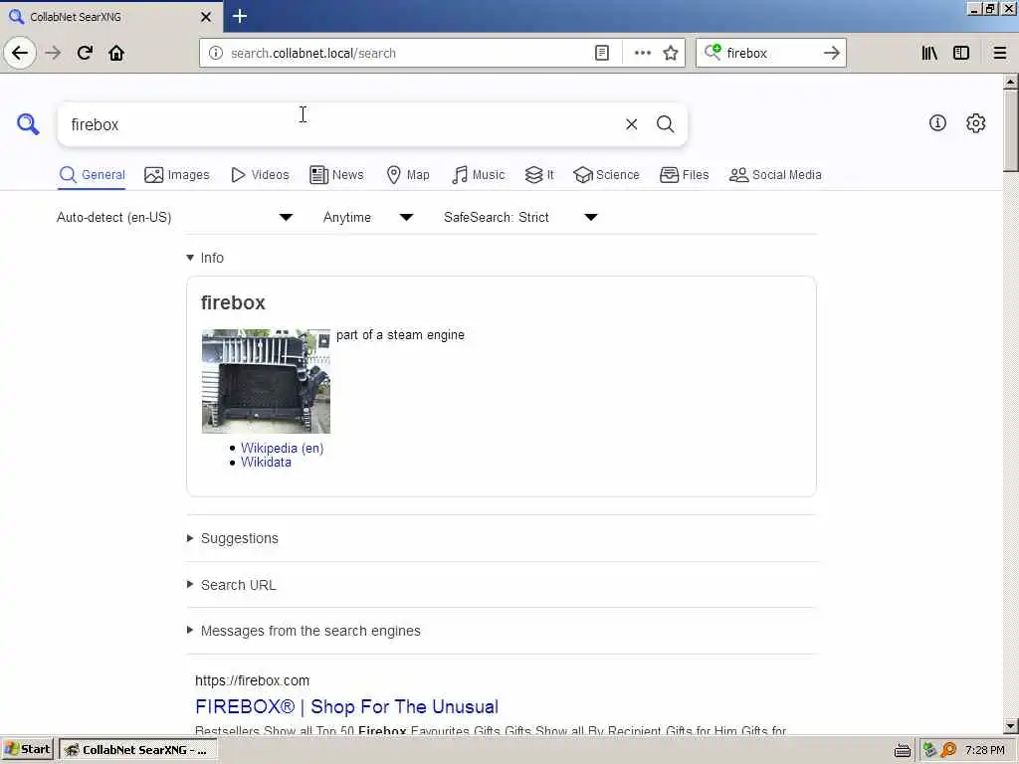This screenshot has height=764, width=1019.
Task: Open the browser Home page
Action: pos(116,53)
